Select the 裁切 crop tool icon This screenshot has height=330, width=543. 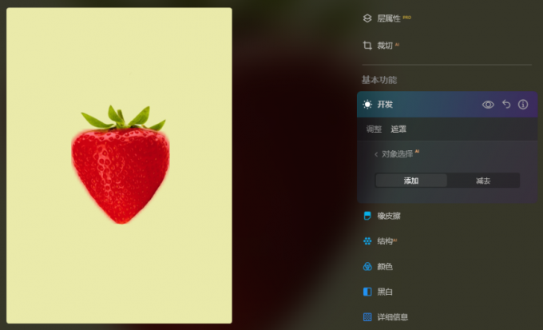(x=367, y=46)
